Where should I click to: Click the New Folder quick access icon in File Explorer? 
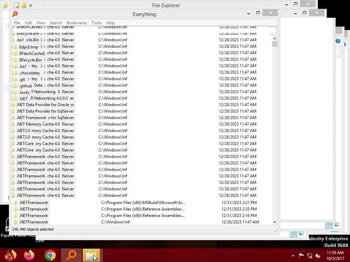[24, 5]
